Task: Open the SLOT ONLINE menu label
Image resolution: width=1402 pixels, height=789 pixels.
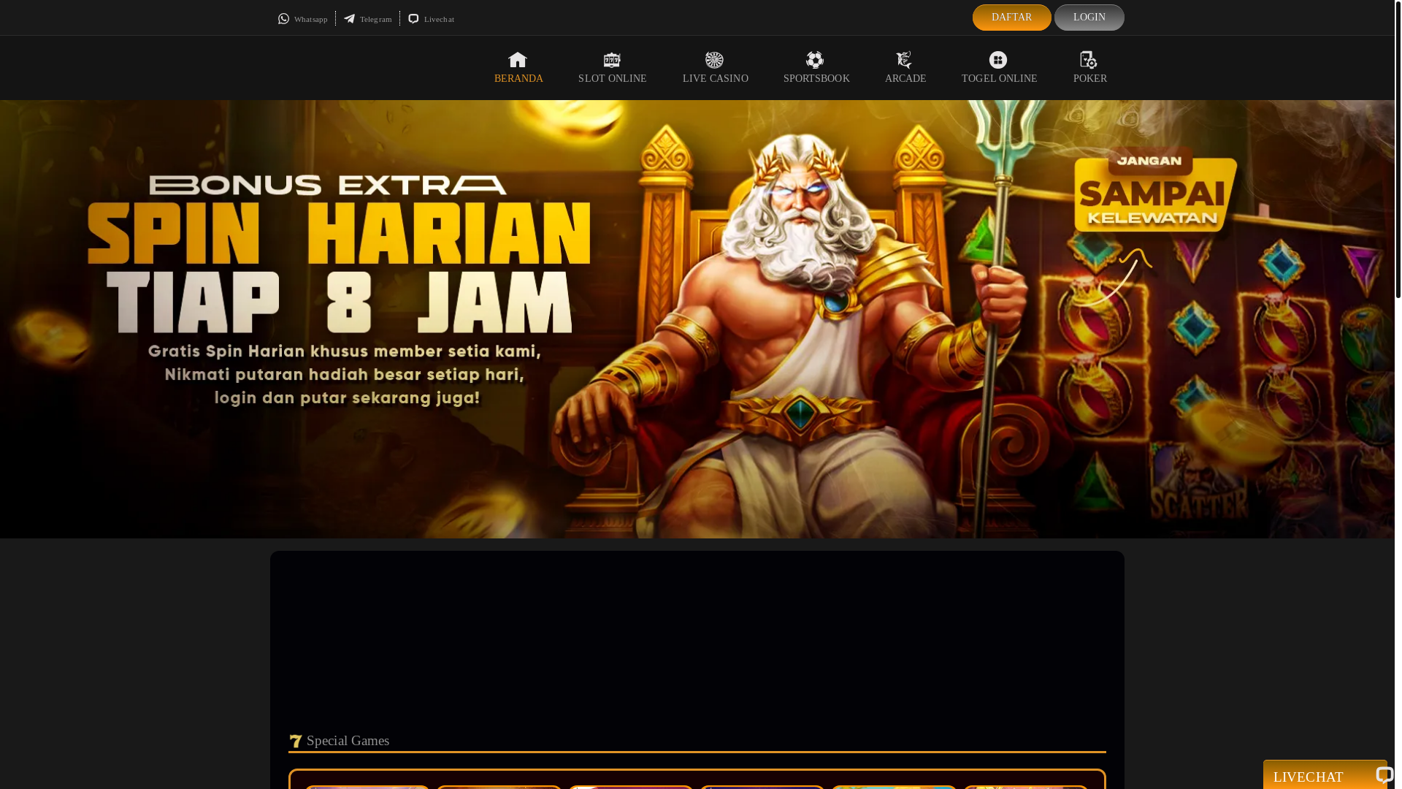Action: (x=613, y=78)
